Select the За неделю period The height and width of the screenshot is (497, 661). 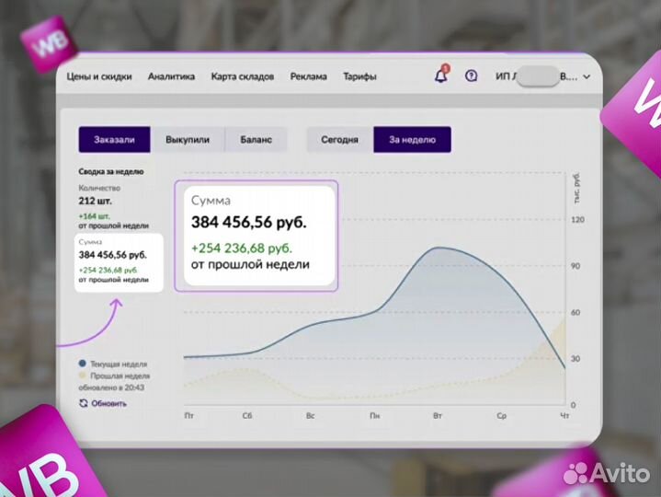coord(412,140)
